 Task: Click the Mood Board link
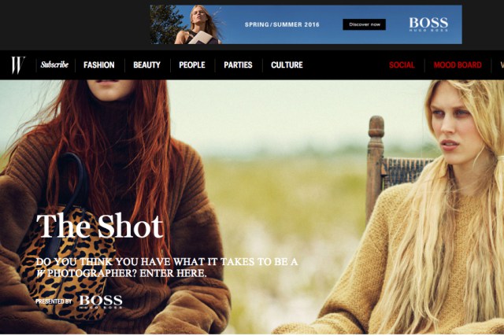(457, 65)
